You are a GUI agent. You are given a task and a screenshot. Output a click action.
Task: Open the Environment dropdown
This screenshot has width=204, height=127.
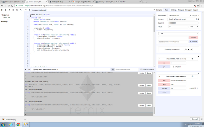point(183,16)
